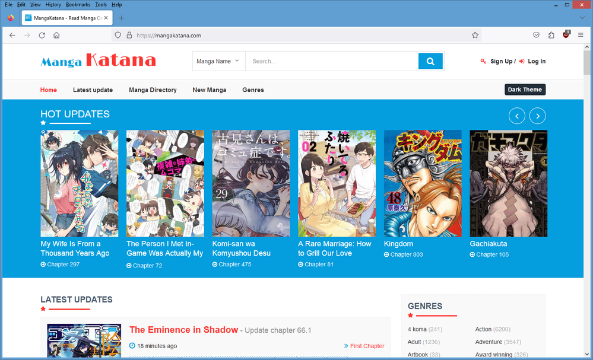Open The Eminence in Shadow title

point(184,330)
